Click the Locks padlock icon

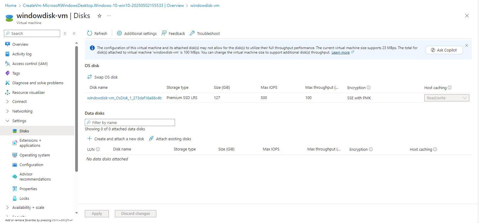(15, 198)
